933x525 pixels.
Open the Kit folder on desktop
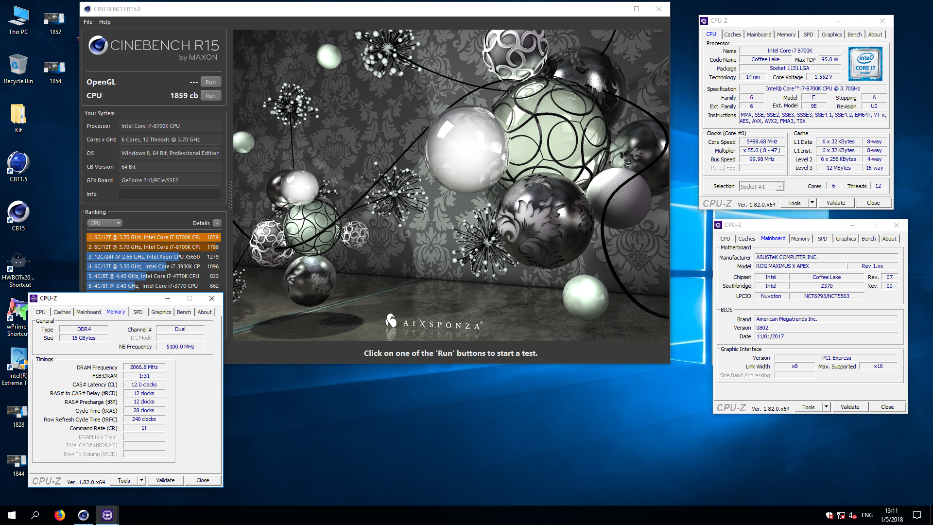click(18, 115)
